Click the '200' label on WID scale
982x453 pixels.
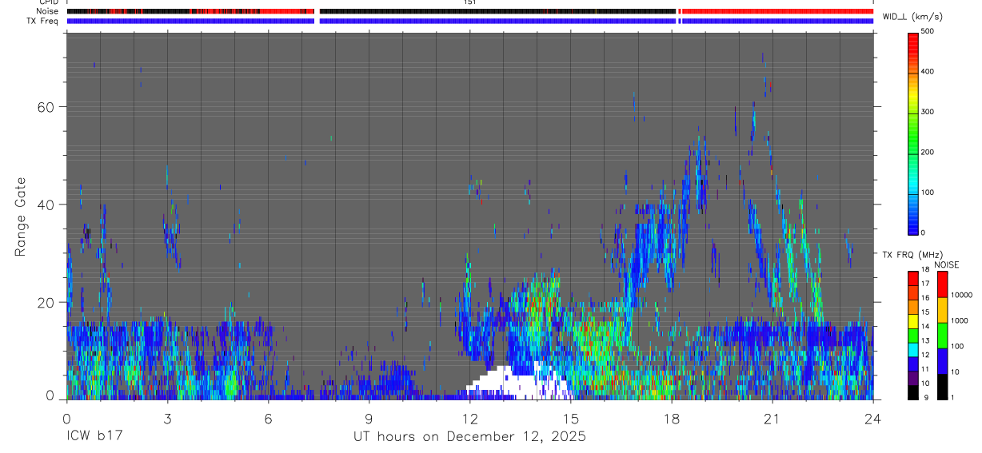(x=928, y=152)
